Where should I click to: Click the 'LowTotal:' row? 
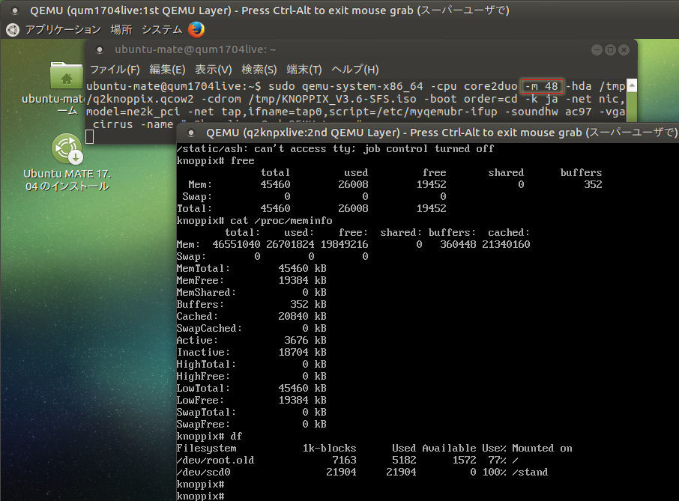coord(251,388)
